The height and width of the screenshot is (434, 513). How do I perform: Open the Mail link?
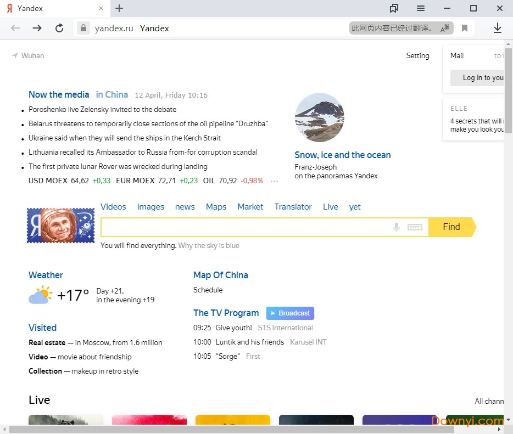coord(457,55)
